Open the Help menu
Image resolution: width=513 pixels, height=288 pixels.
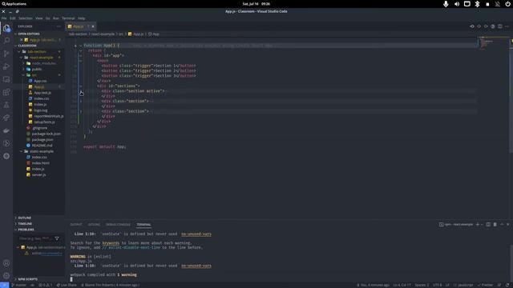point(81,18)
